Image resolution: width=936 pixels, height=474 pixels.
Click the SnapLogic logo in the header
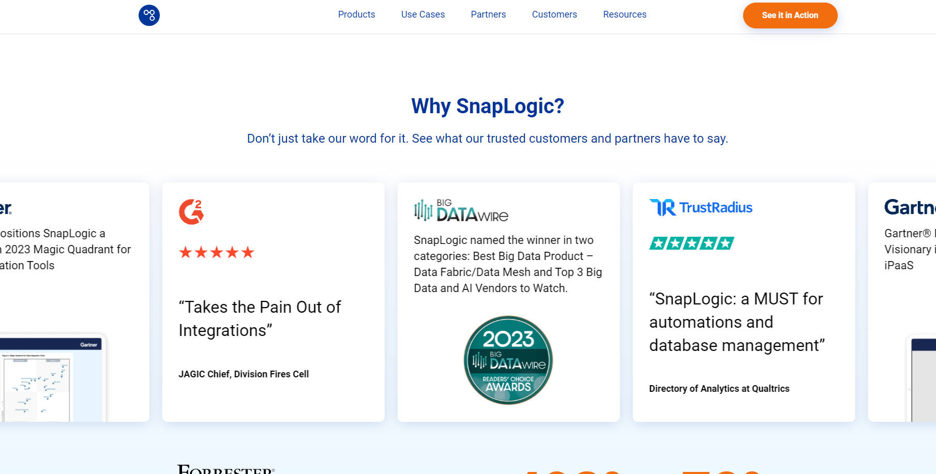point(149,16)
